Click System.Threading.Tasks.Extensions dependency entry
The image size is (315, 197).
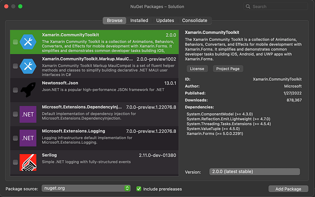[x=229, y=124]
